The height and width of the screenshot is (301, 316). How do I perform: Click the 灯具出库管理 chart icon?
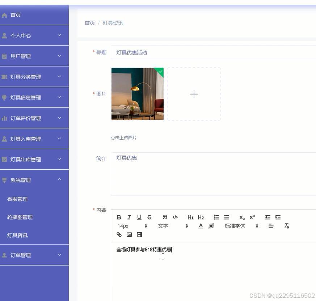(4, 160)
